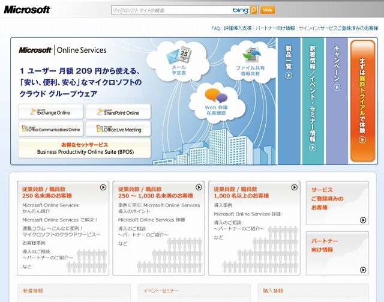Screen dimensions: 384x302
Task: Open the サービスご登録済みのお客様 card
Action: pyautogui.click(x=337, y=203)
